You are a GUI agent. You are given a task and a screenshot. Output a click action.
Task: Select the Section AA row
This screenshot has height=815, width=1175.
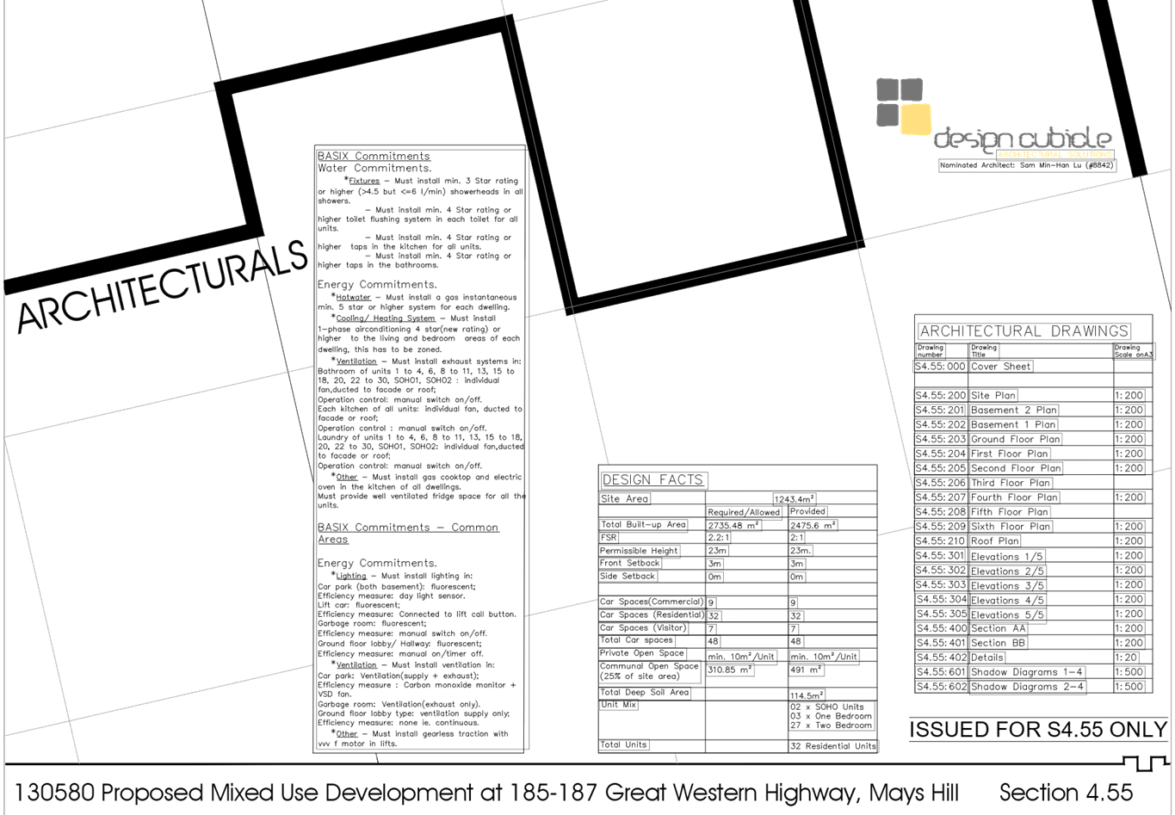click(x=999, y=628)
